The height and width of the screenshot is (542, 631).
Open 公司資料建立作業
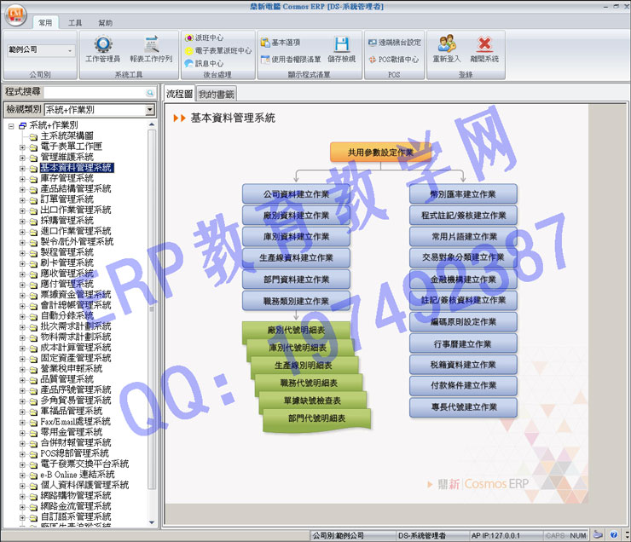point(296,194)
